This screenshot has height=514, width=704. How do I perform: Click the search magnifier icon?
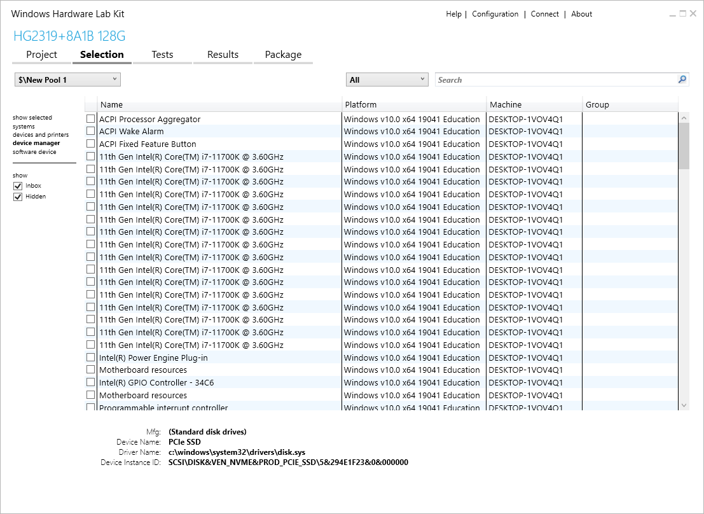682,80
